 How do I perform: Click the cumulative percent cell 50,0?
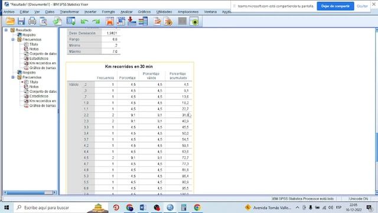pyautogui.click(x=185, y=133)
